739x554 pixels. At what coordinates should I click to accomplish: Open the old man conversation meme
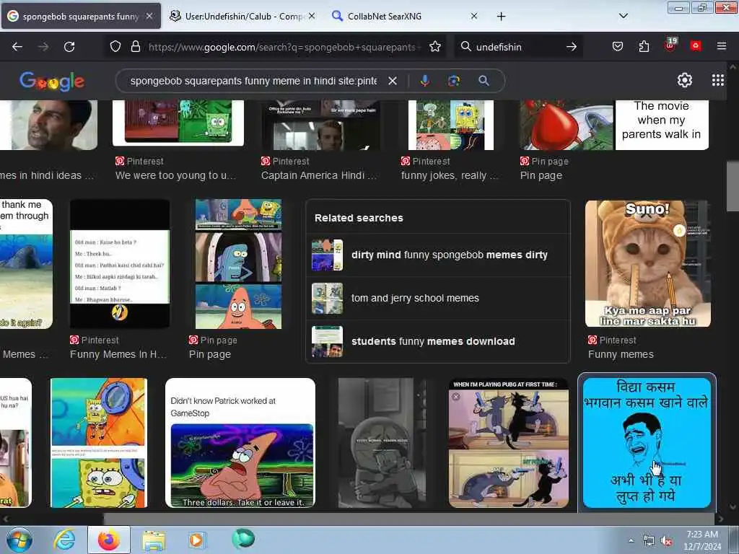click(120, 264)
